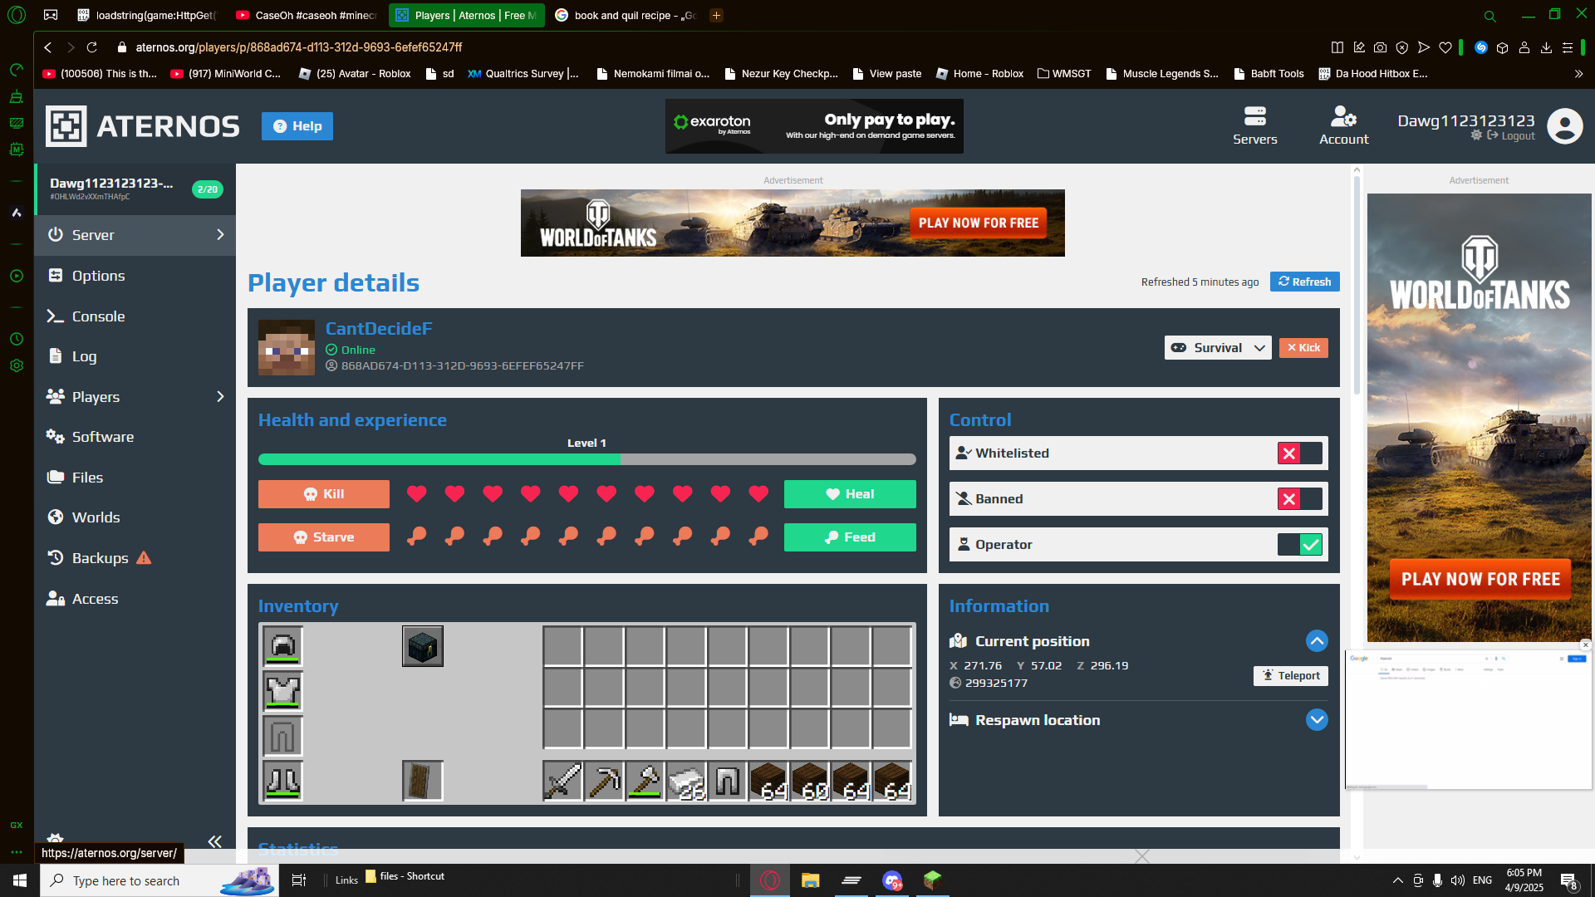
Task: Select the axe in the hotbar
Action: coord(645,781)
